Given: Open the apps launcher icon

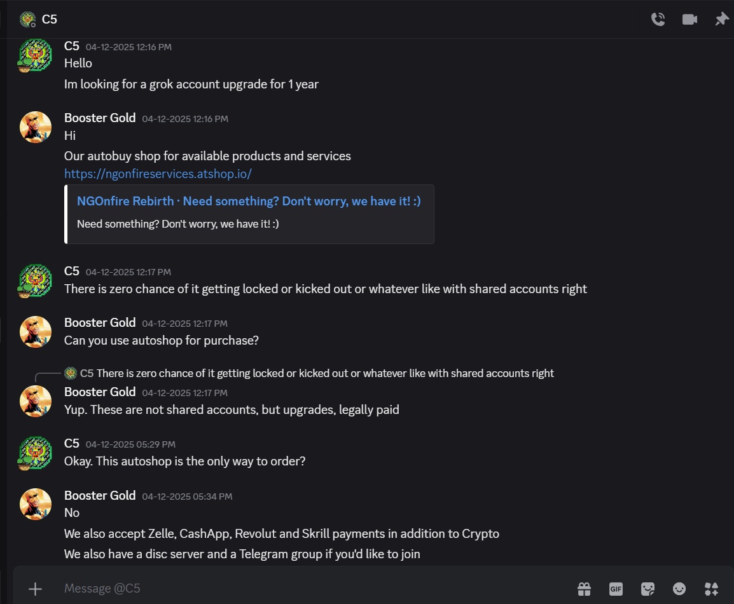Looking at the screenshot, I should [711, 589].
